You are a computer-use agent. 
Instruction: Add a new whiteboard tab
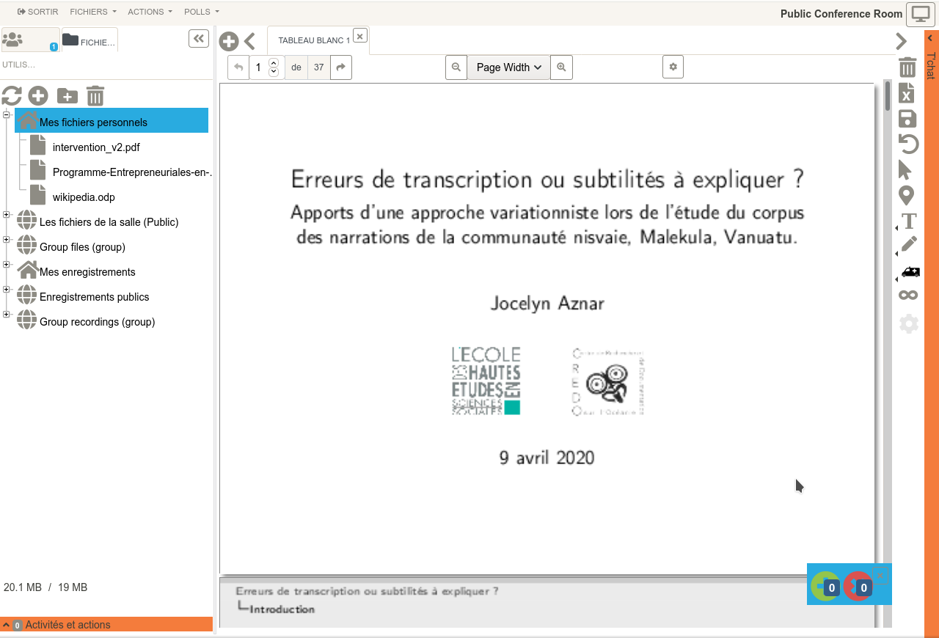tap(229, 41)
